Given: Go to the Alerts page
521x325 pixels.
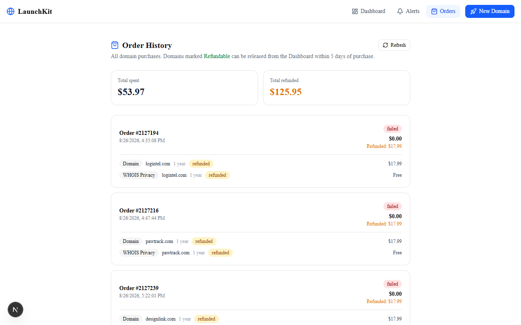Looking at the screenshot, I should [x=408, y=11].
